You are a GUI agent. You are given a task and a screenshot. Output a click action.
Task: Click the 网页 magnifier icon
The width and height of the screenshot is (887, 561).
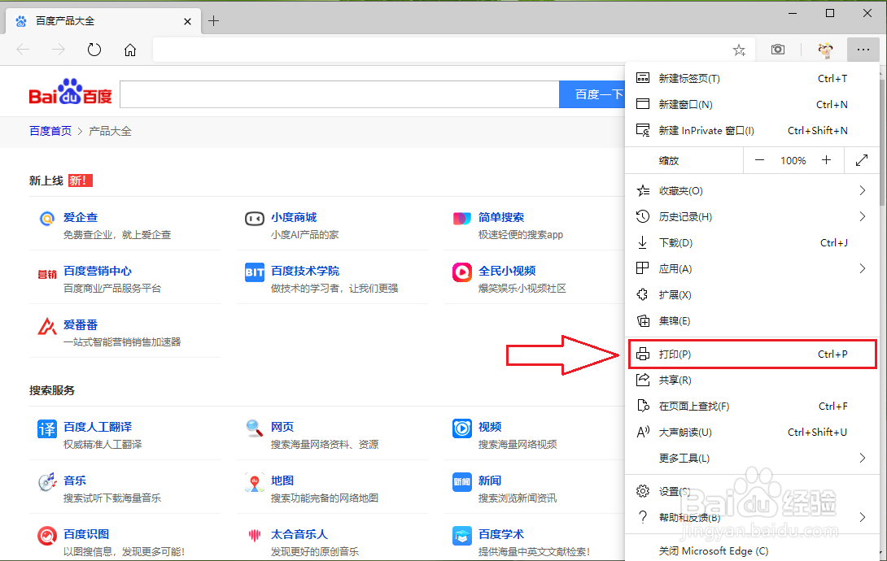[x=255, y=428]
